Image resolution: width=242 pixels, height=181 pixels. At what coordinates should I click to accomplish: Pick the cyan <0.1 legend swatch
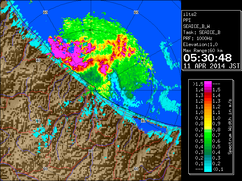click(208, 169)
